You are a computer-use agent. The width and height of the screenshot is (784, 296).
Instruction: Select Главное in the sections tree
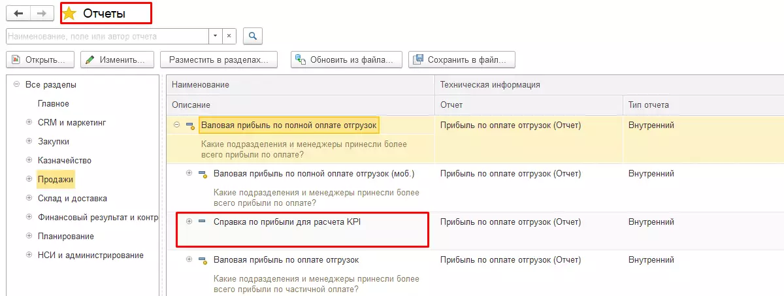point(54,103)
